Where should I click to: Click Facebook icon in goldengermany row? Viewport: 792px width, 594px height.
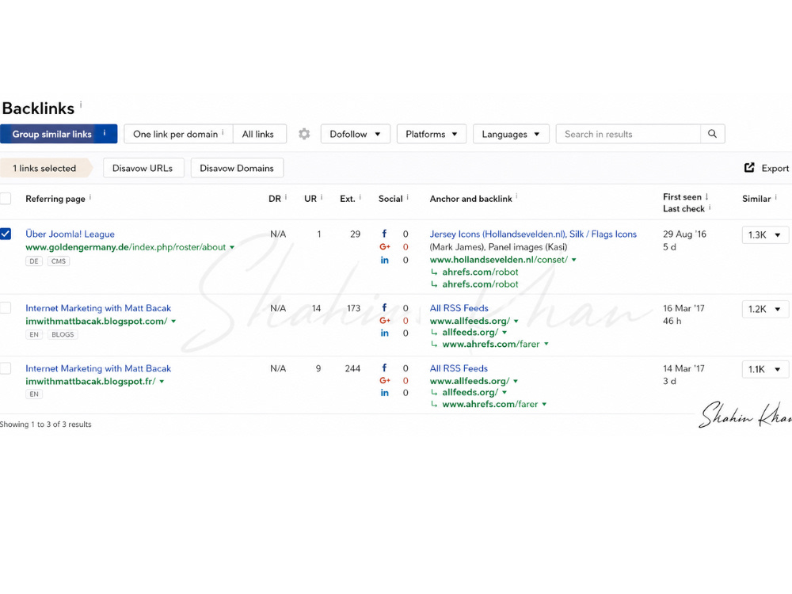384,234
